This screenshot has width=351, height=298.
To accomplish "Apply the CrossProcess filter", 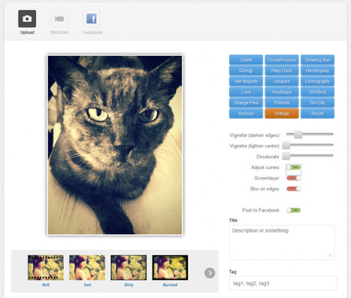I will [x=282, y=59].
